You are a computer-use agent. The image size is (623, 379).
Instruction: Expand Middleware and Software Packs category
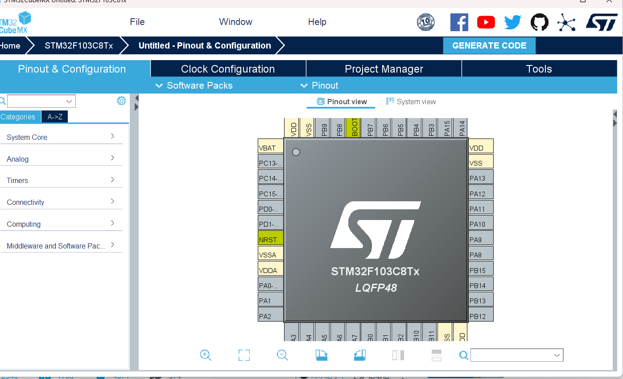[x=61, y=246]
